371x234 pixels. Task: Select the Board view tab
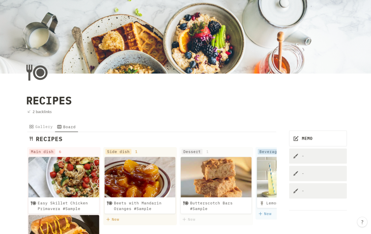tap(66, 127)
